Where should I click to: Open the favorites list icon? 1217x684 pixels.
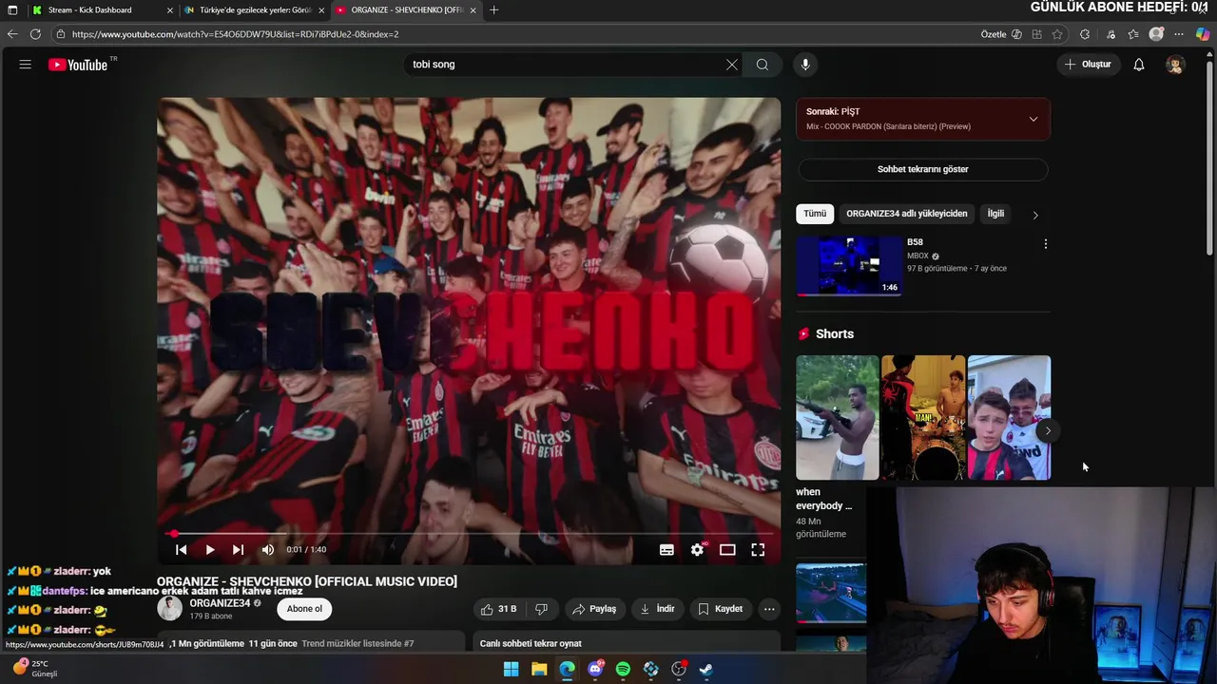(x=1133, y=34)
